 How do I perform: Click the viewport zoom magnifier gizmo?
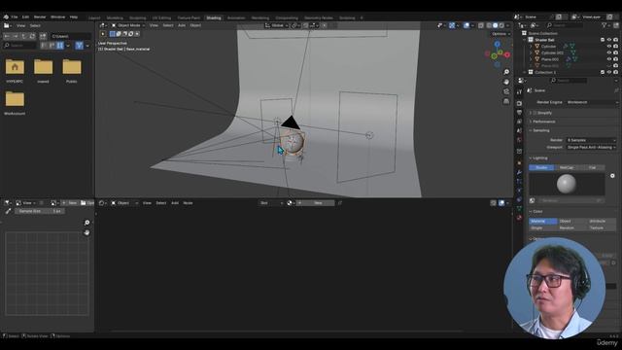[x=506, y=72]
